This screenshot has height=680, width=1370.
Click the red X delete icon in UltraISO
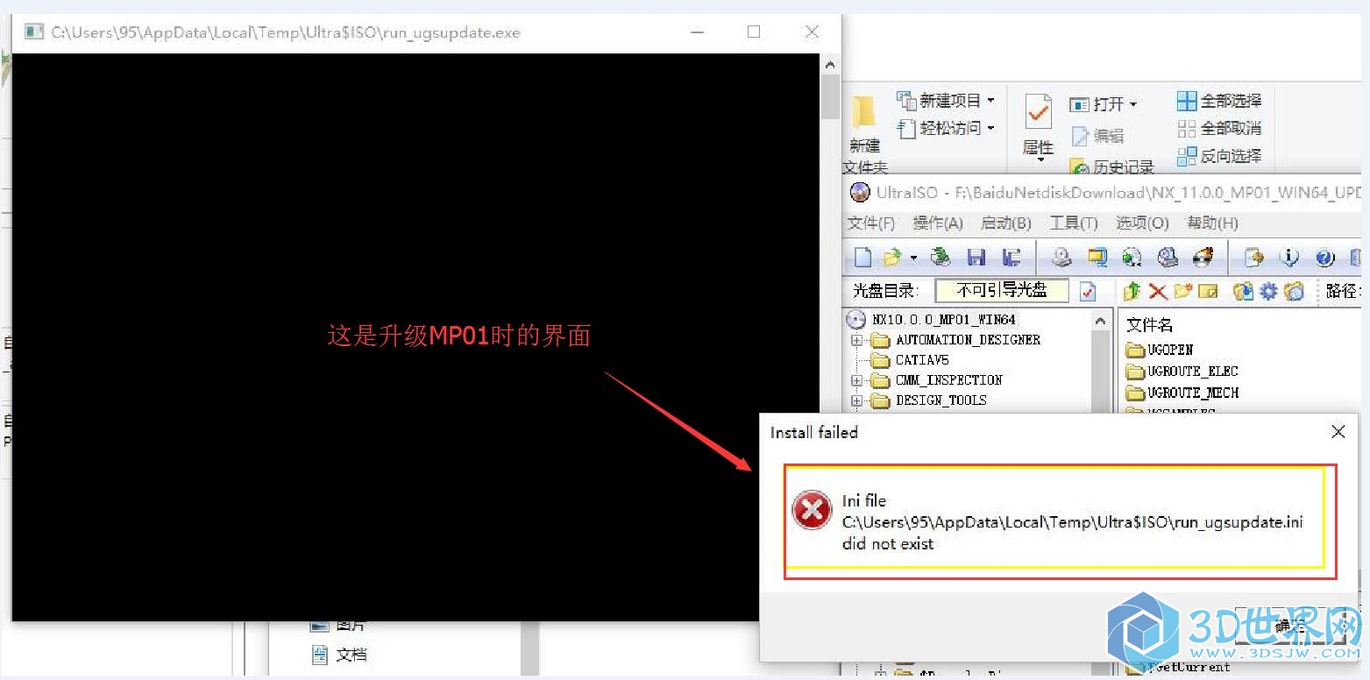pos(1158,291)
